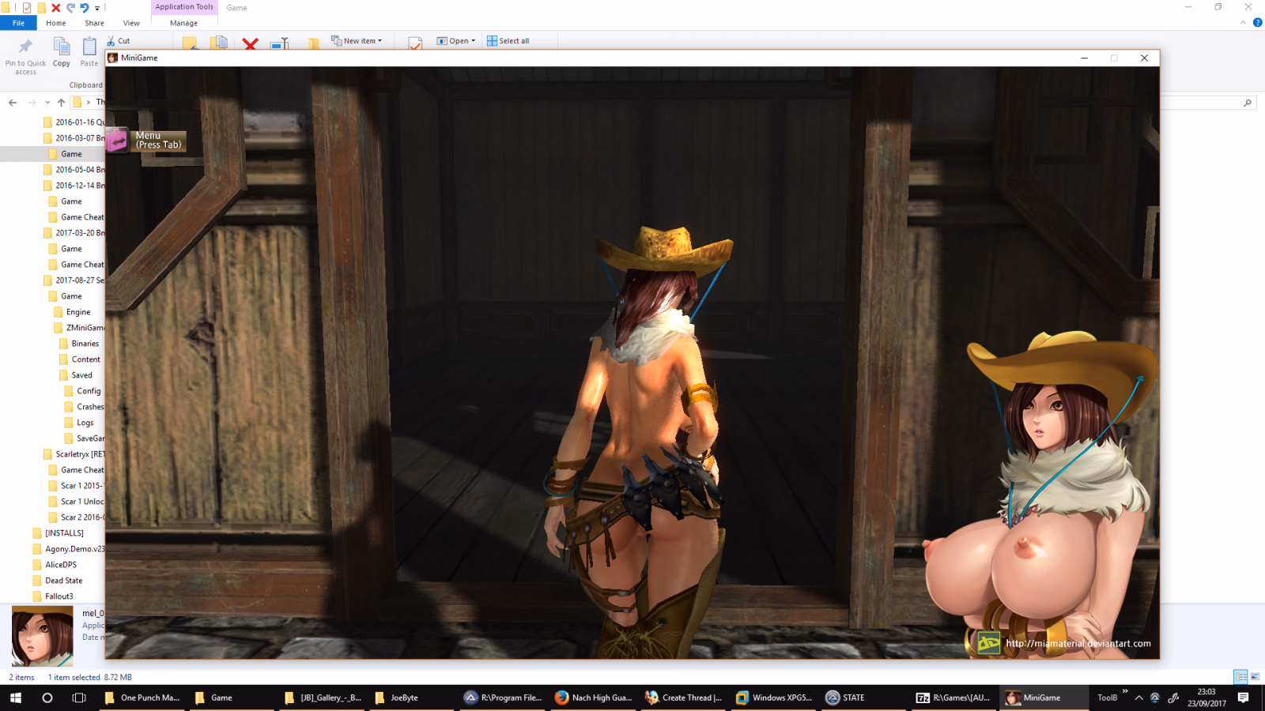
Task: Open the File ribbon tab
Action: tap(18, 24)
